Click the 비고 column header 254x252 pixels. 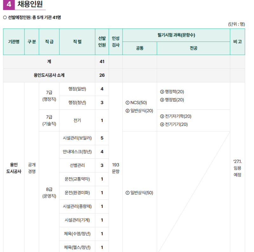237,42
